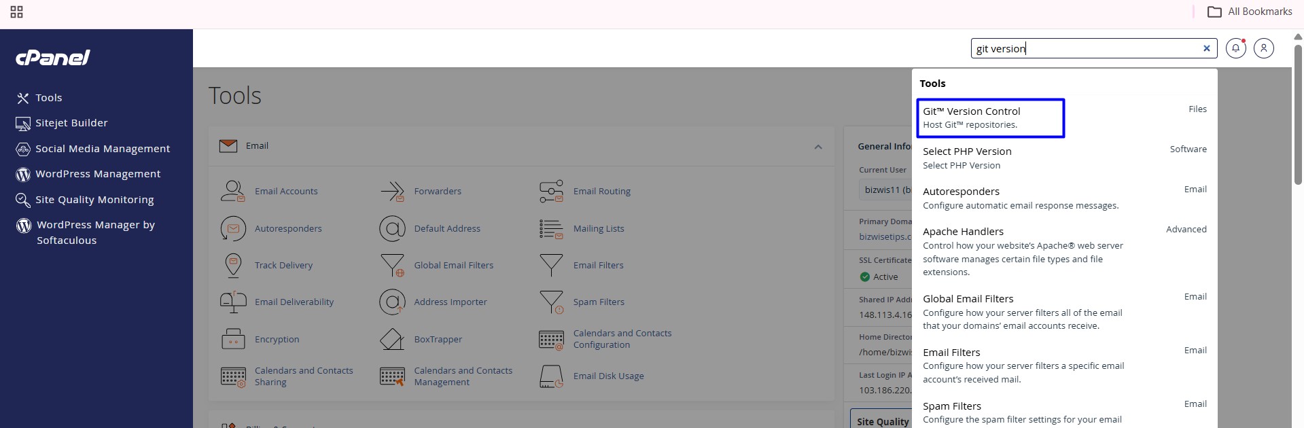Click the Email Accounts icon
Screen dimensions: 1304x428
(232, 192)
